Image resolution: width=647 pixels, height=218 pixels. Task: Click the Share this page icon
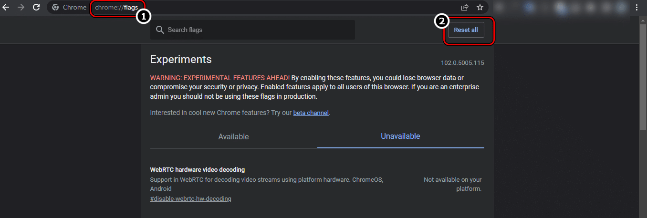pyautogui.click(x=465, y=7)
